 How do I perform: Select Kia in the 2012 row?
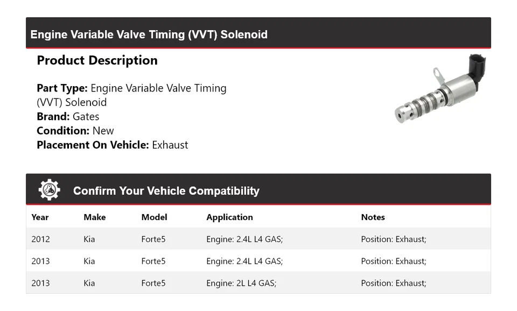(89, 239)
